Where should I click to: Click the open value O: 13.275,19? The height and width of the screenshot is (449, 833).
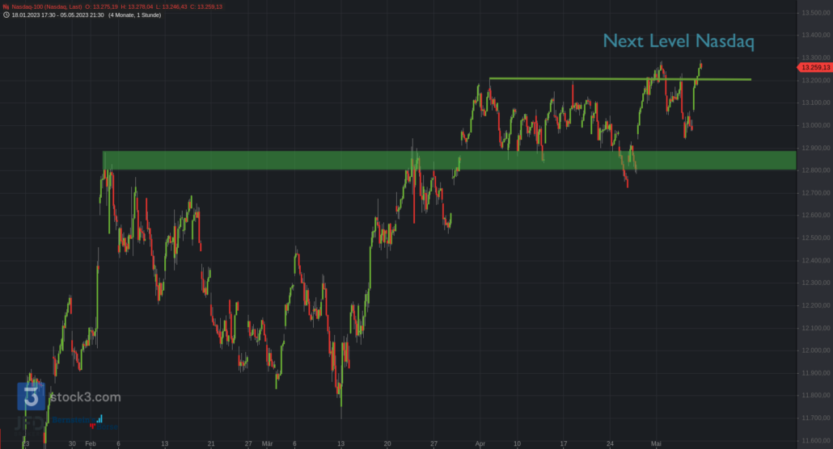(102, 7)
